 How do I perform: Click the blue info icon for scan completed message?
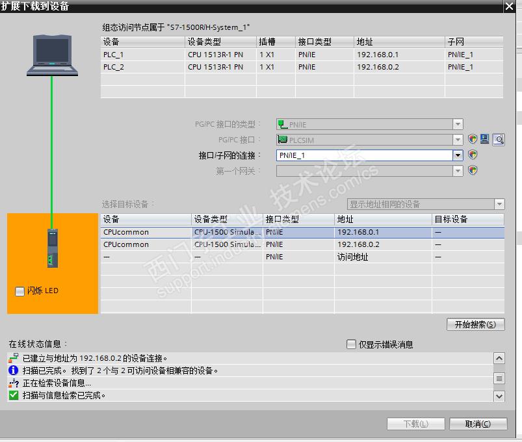[x=13, y=370]
